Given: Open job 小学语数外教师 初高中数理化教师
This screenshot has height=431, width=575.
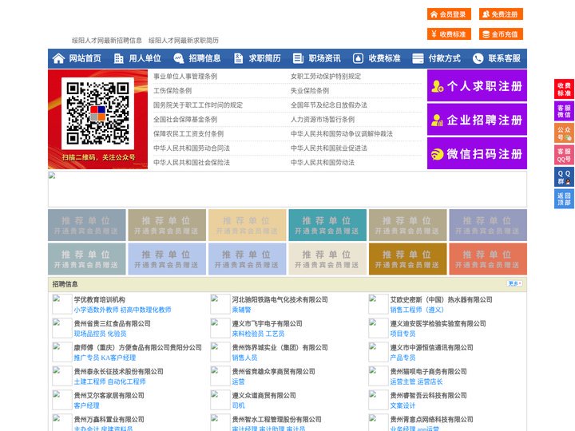Looking at the screenshot, I should coord(122,310).
